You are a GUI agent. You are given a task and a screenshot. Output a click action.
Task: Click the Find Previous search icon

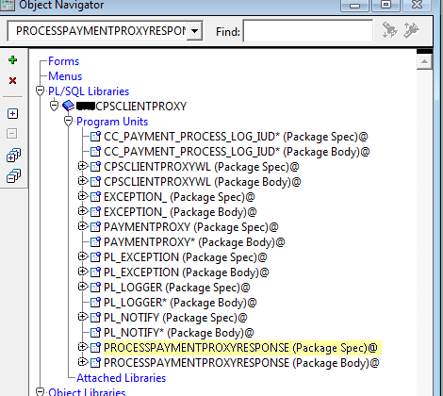coord(411,30)
